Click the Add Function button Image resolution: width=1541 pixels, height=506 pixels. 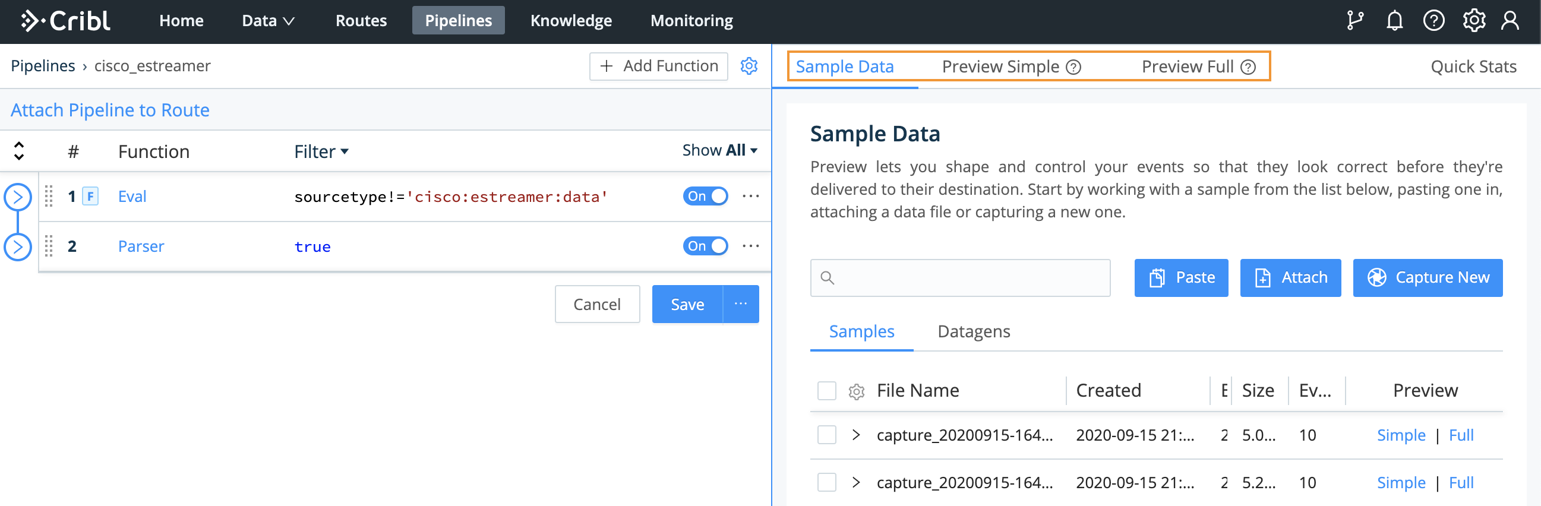658,66
